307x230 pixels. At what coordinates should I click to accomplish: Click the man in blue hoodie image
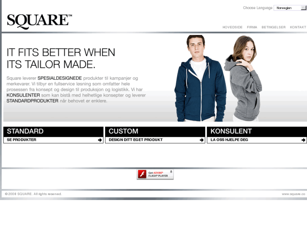tap(200, 78)
